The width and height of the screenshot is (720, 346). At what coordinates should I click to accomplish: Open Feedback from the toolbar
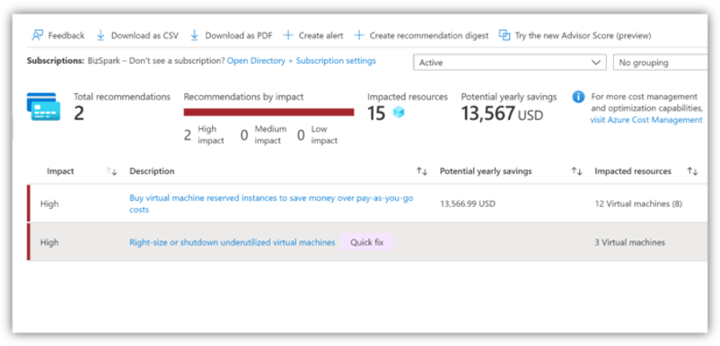pos(58,35)
